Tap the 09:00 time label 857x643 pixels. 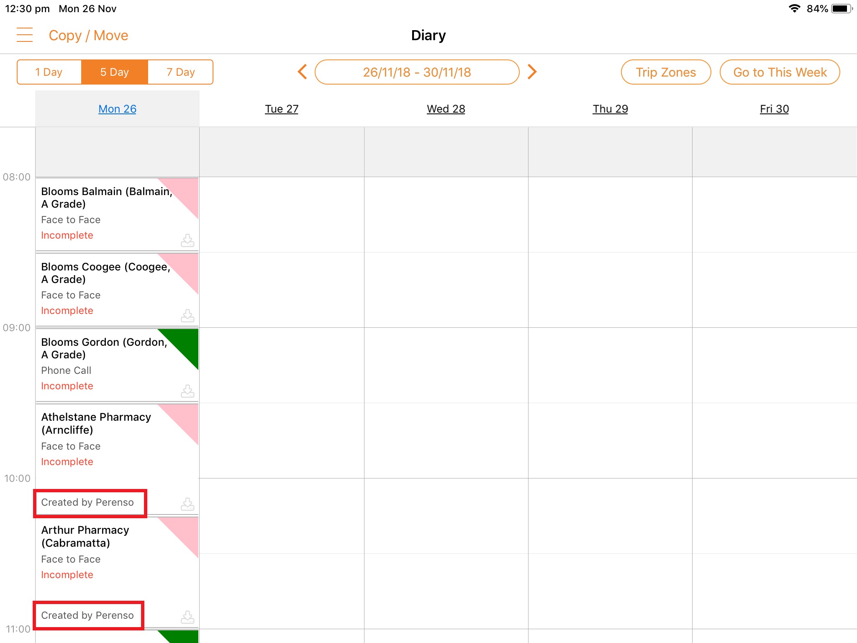17,328
